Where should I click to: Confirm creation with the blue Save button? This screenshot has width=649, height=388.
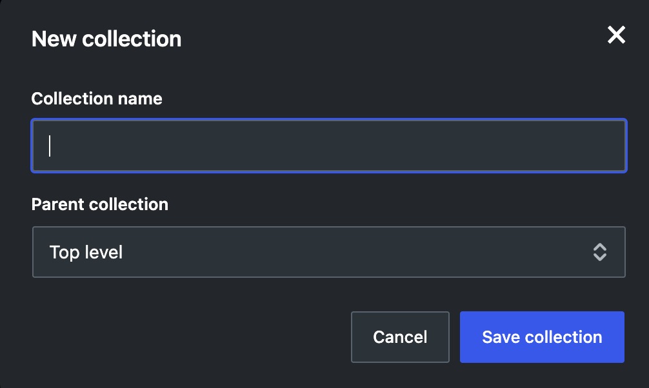542,337
